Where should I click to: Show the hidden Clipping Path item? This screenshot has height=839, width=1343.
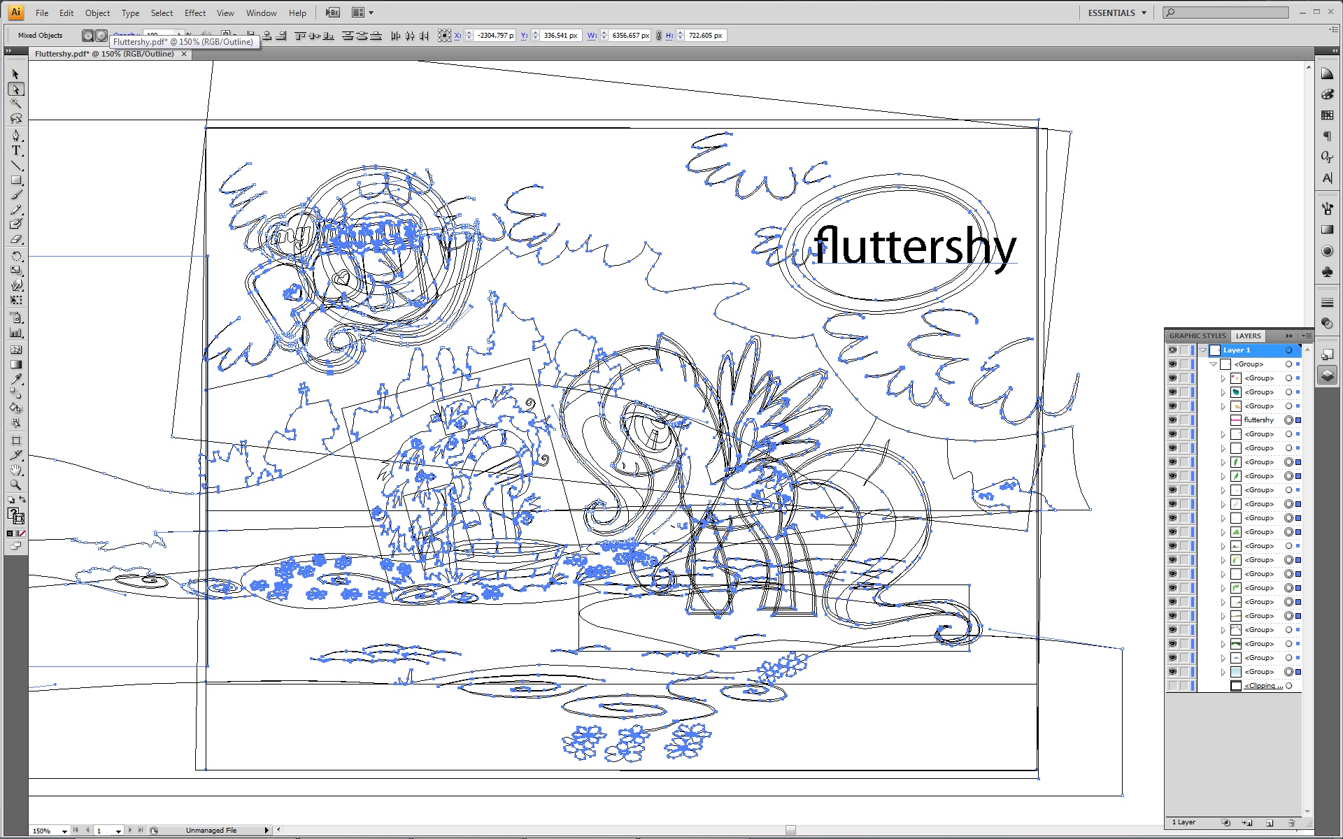[1172, 686]
